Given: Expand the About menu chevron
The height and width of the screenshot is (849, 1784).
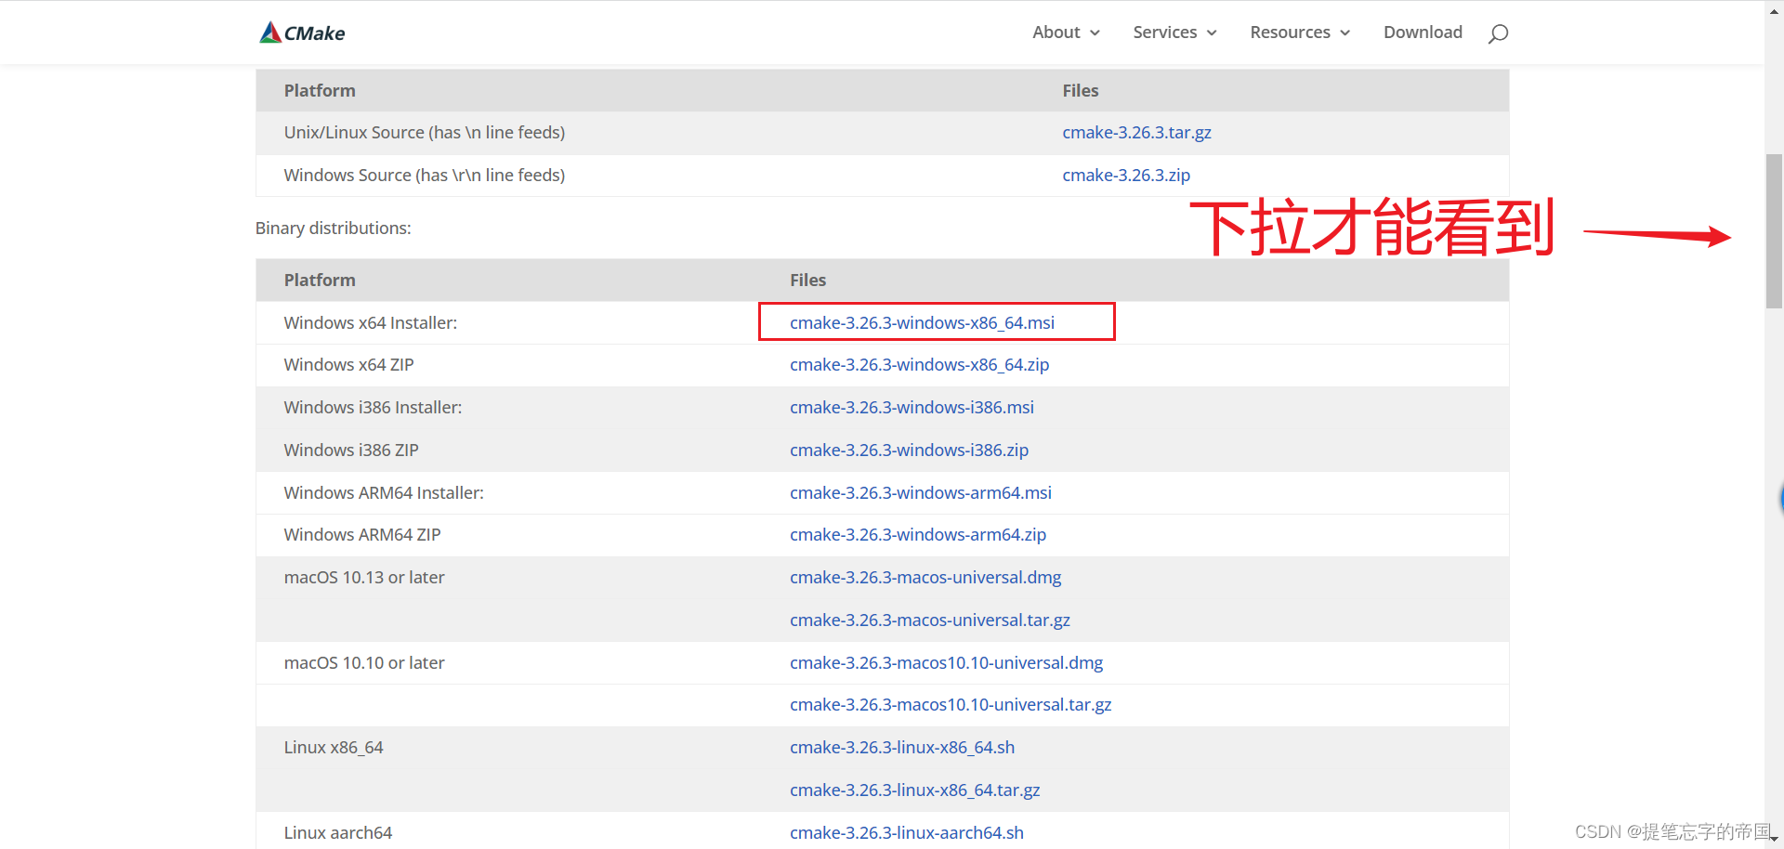Looking at the screenshot, I should coord(1095,33).
